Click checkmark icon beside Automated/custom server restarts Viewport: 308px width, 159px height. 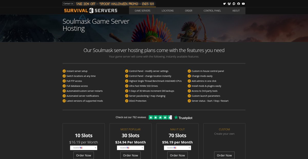[64, 91]
